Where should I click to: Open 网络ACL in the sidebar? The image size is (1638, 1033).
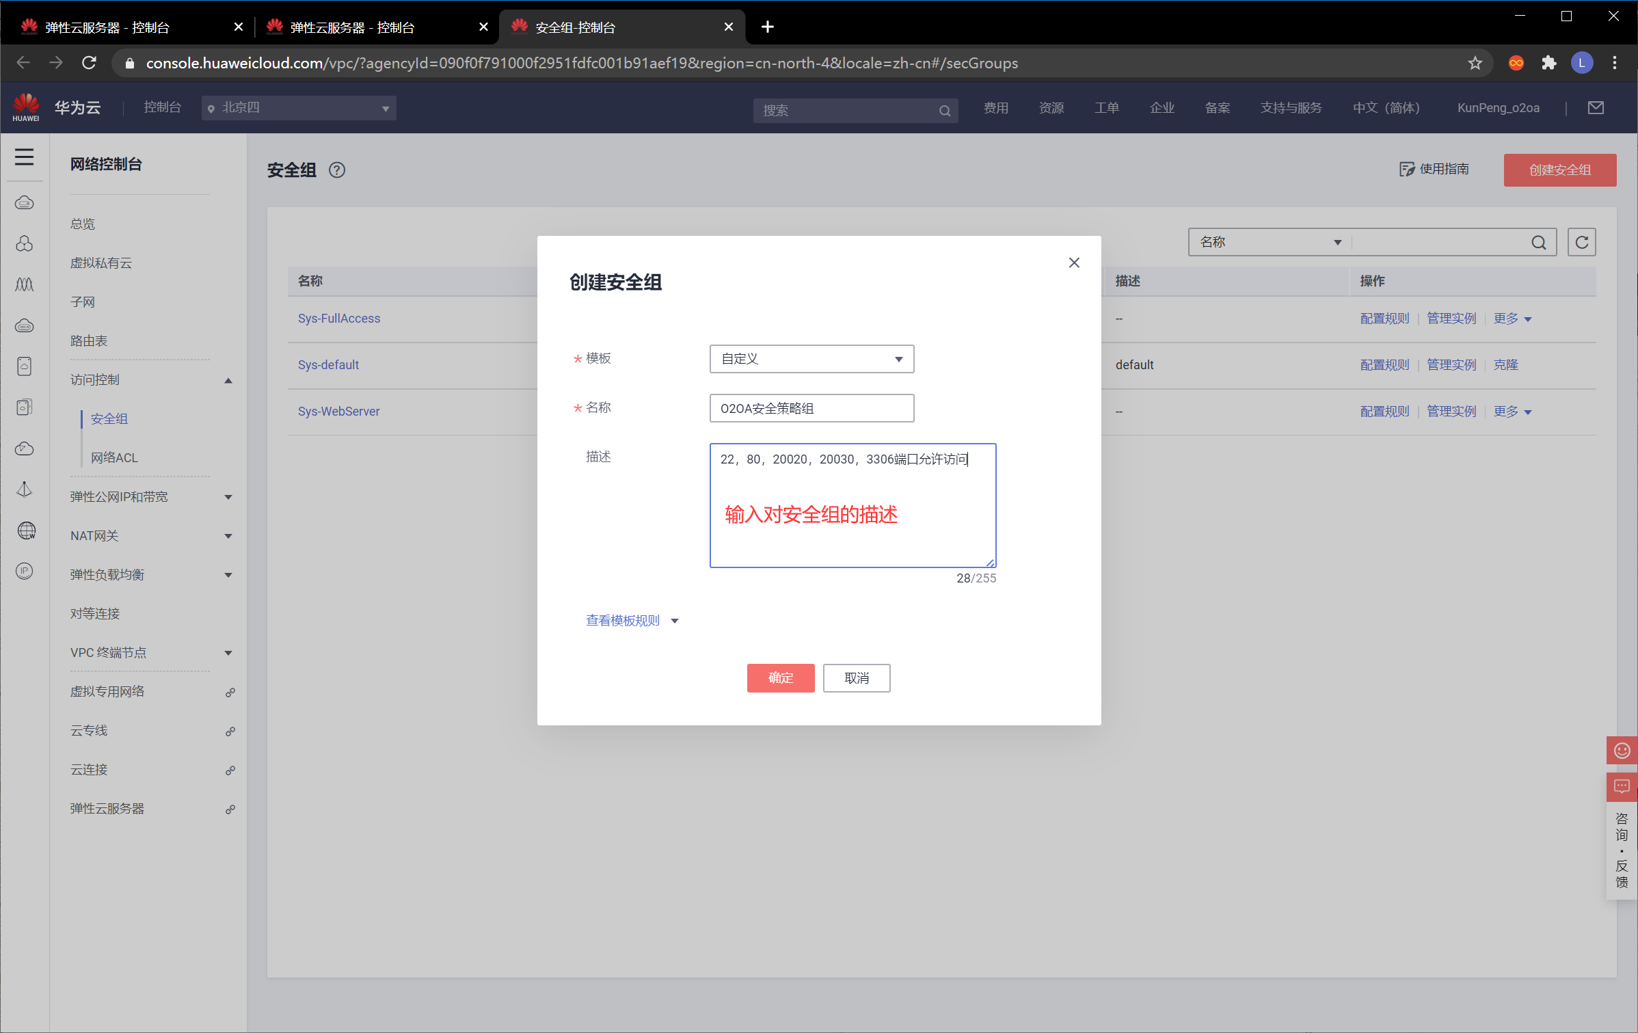tap(114, 458)
